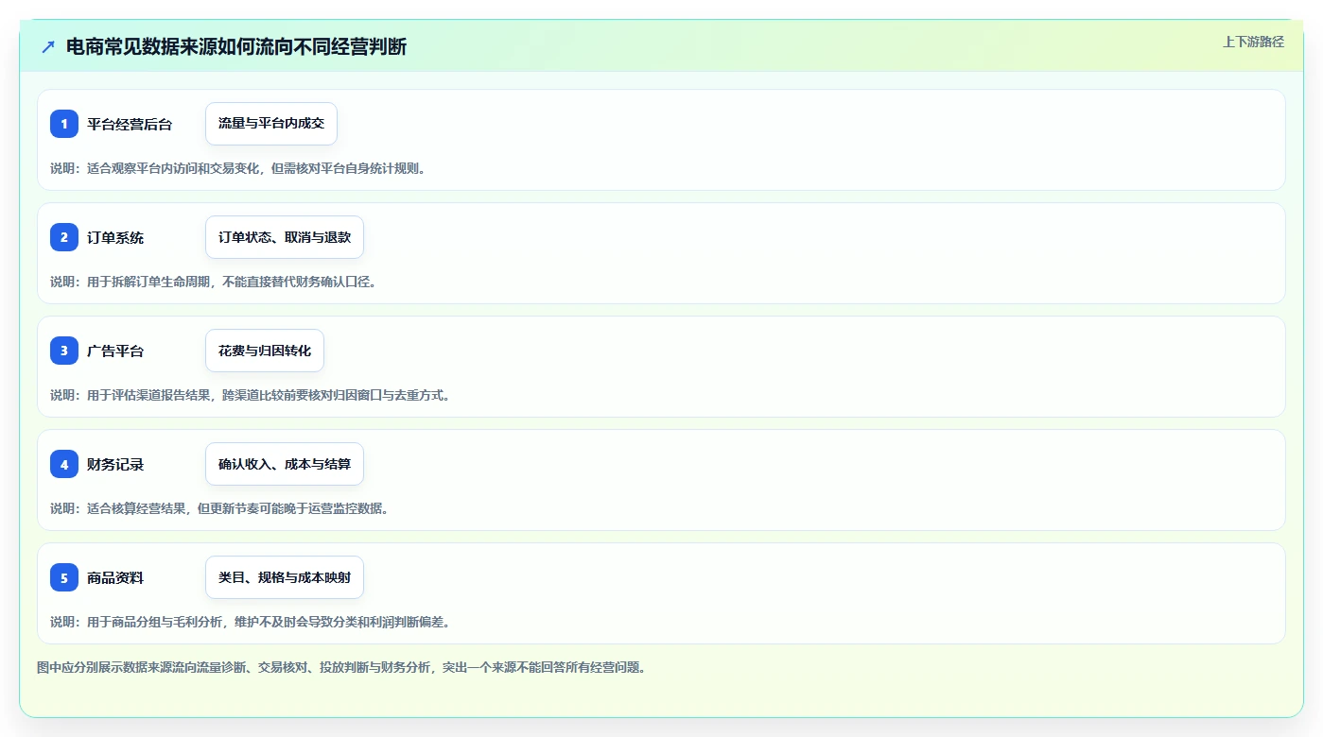
Task: Click number badge 3 for 广告平台
Action: click(x=64, y=351)
